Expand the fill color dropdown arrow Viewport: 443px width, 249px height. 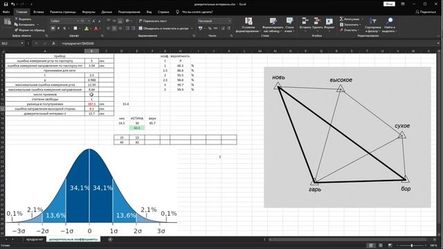(91, 28)
